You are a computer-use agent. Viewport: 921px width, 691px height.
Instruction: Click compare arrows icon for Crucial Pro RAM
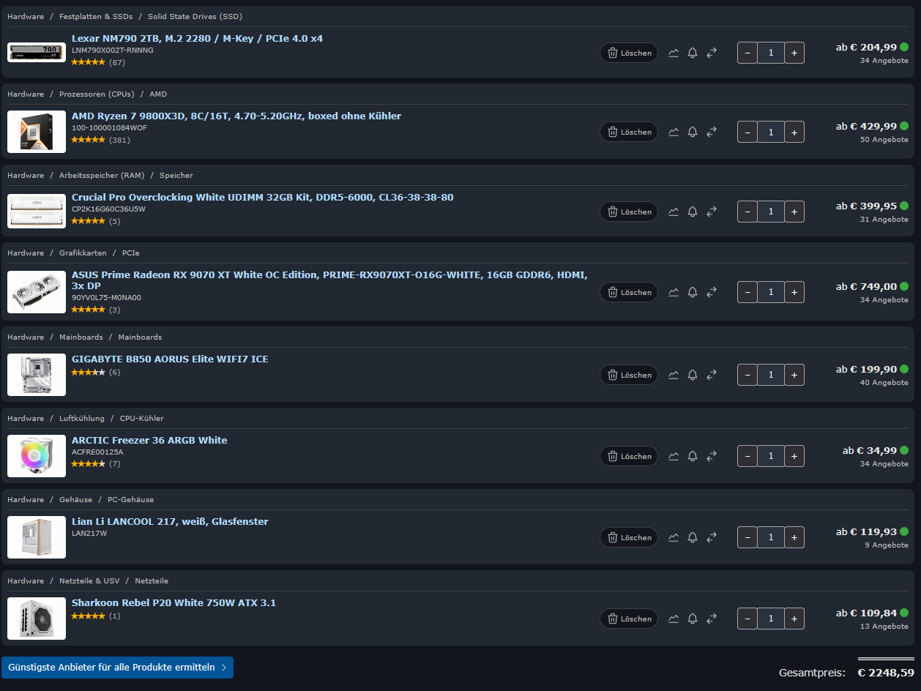pyautogui.click(x=712, y=212)
